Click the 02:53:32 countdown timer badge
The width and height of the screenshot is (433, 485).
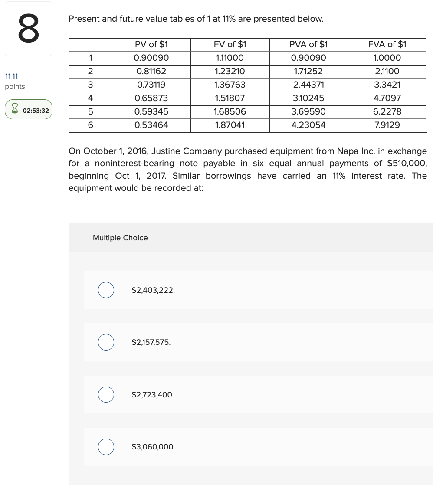click(x=29, y=109)
